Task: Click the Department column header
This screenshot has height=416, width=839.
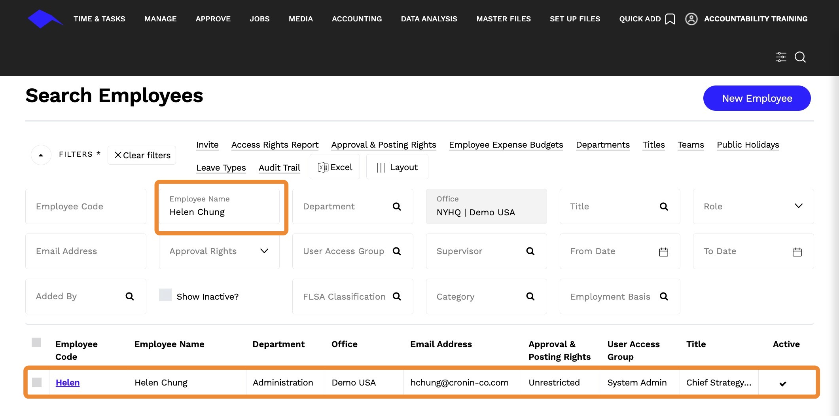Action: tap(278, 344)
